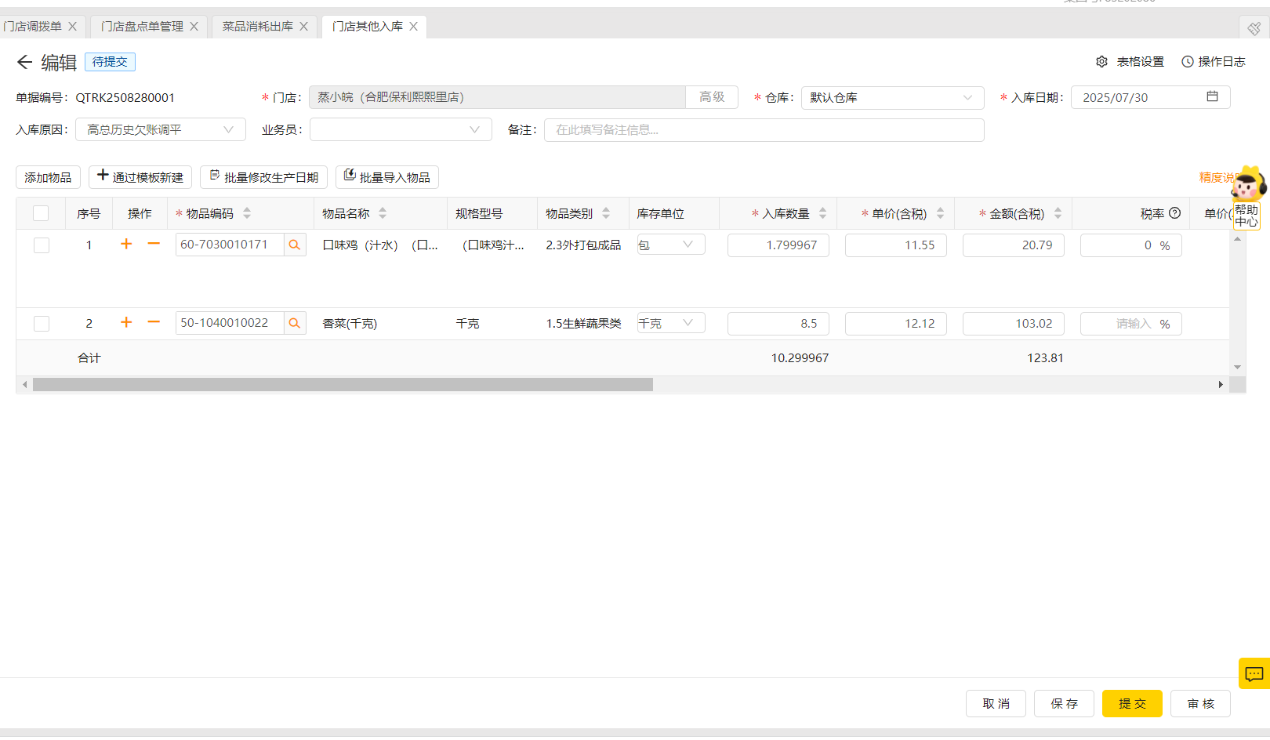Click the 批量导入物品 button

click(386, 178)
